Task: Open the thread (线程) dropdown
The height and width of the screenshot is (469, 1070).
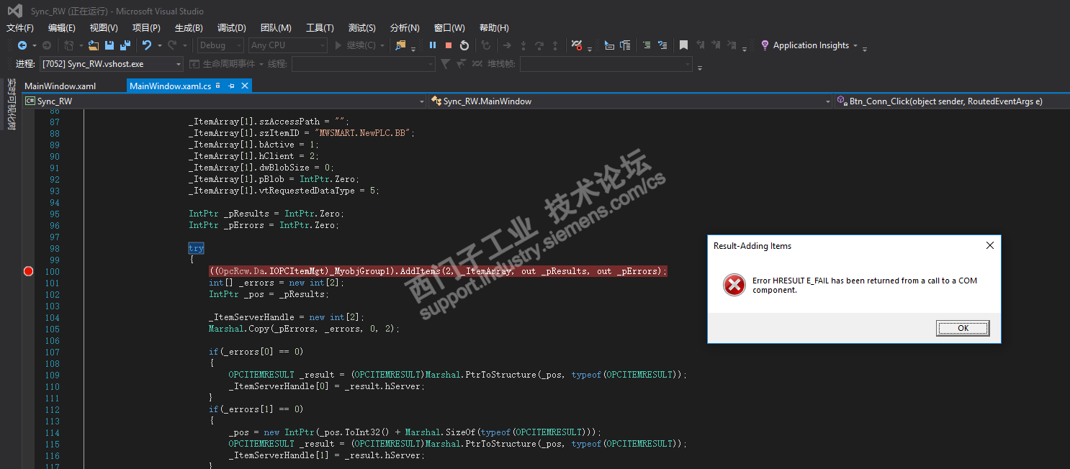Action: (x=364, y=64)
